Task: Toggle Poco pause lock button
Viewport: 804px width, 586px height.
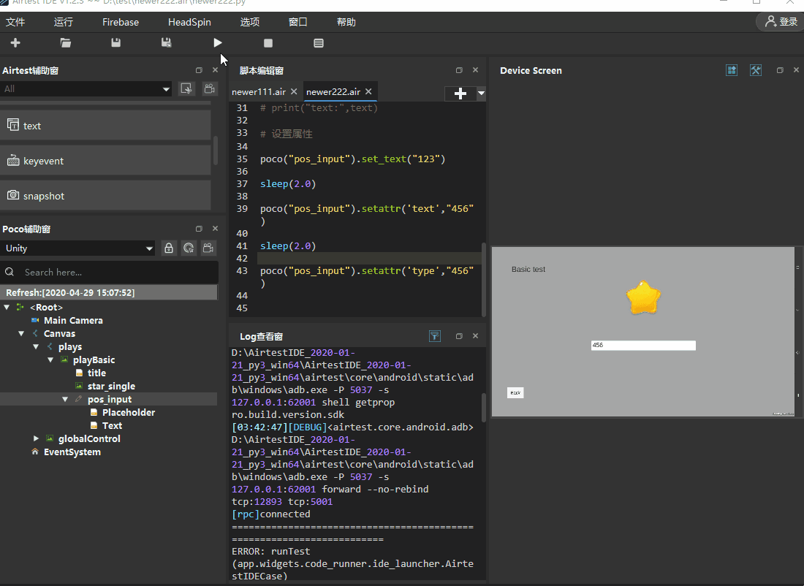Action: point(169,248)
